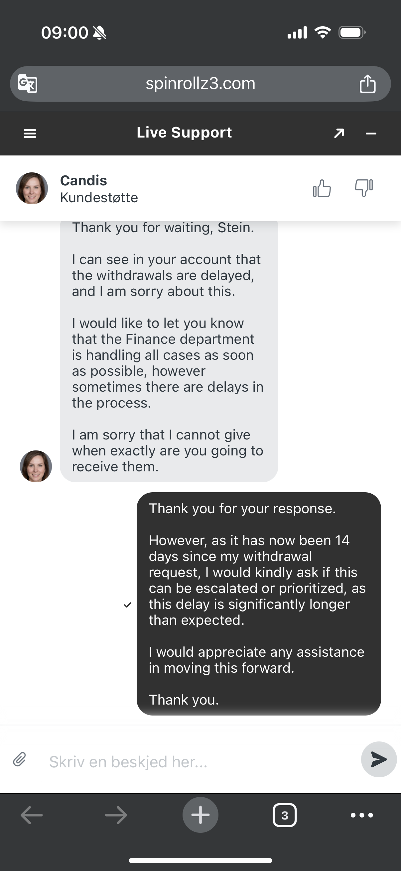Open the Live Support hamburger menu

coord(30,134)
